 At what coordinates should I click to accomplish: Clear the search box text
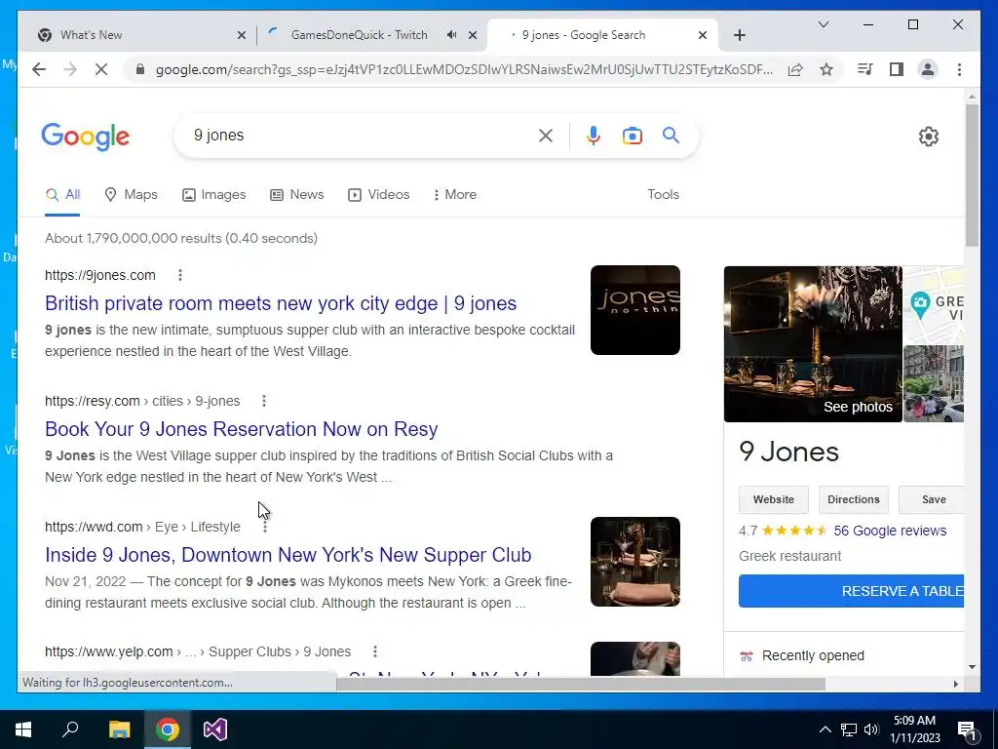tap(546, 136)
